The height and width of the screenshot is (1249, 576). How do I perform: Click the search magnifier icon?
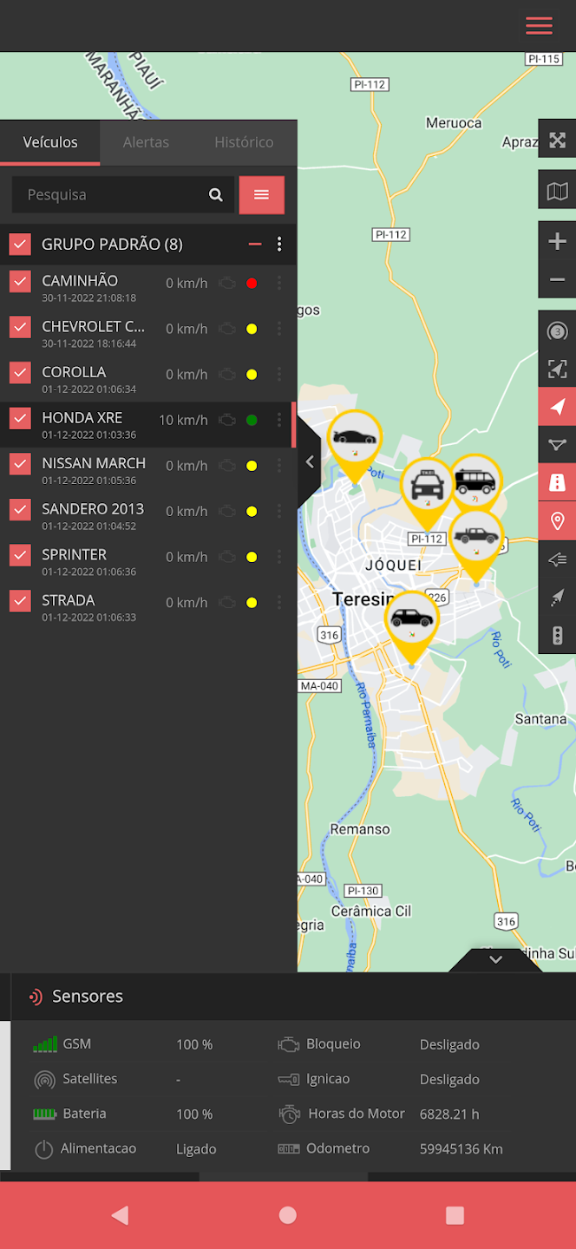tap(216, 195)
